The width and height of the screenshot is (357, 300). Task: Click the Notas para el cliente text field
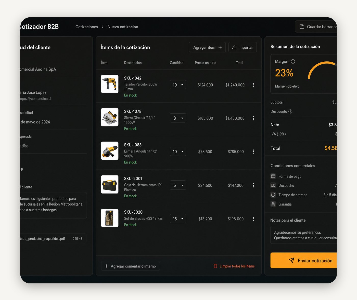point(304,235)
